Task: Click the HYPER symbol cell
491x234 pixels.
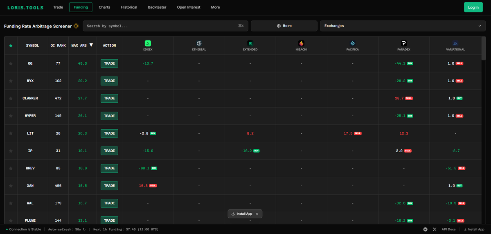Action: point(30,116)
